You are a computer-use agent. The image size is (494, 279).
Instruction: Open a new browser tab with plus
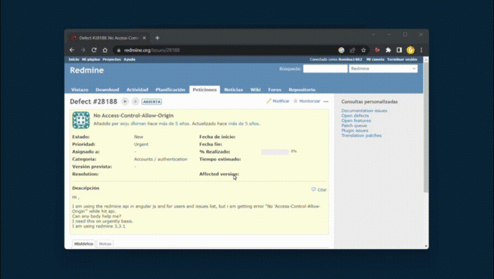coord(157,38)
